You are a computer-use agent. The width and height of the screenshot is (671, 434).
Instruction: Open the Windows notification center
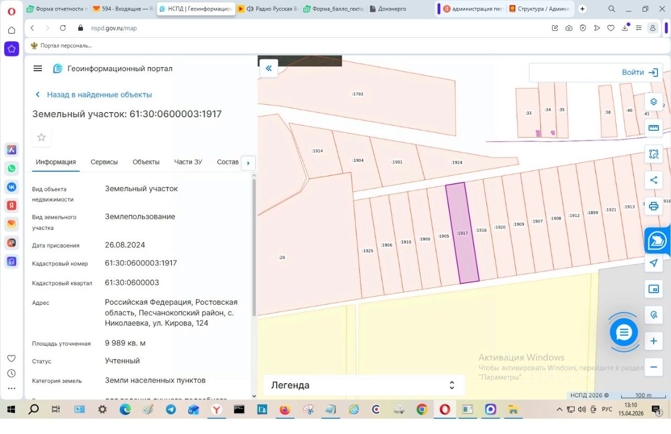[656, 409]
